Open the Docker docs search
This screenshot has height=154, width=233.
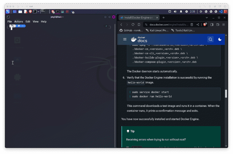point(210,39)
